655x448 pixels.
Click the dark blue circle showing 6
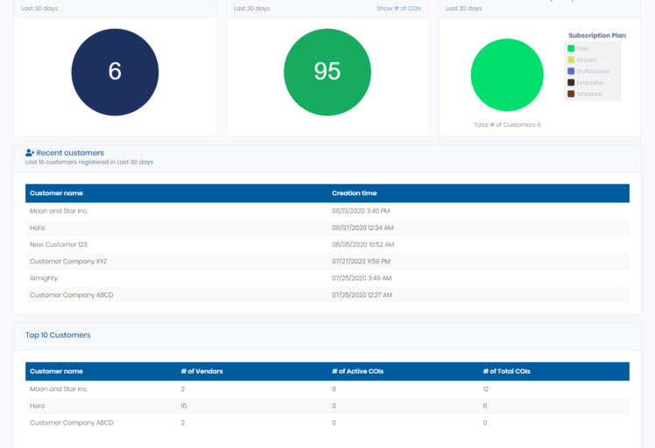[x=115, y=72]
